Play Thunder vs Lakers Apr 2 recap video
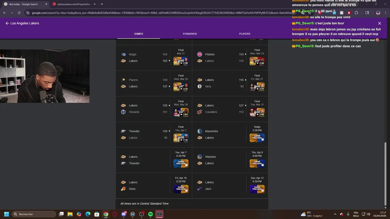 point(181,138)
